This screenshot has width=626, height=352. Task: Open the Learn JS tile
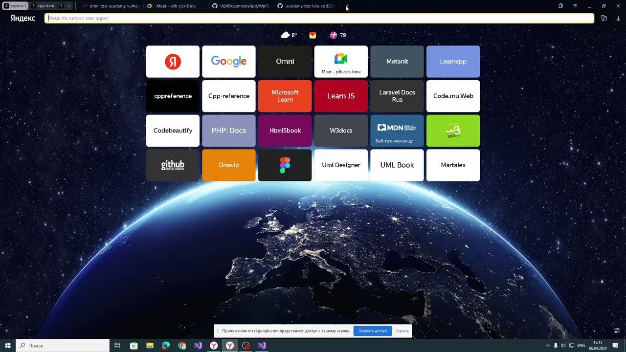341,96
